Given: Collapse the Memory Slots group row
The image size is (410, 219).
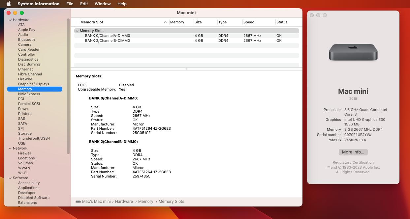Looking at the screenshot, I should point(77,31).
